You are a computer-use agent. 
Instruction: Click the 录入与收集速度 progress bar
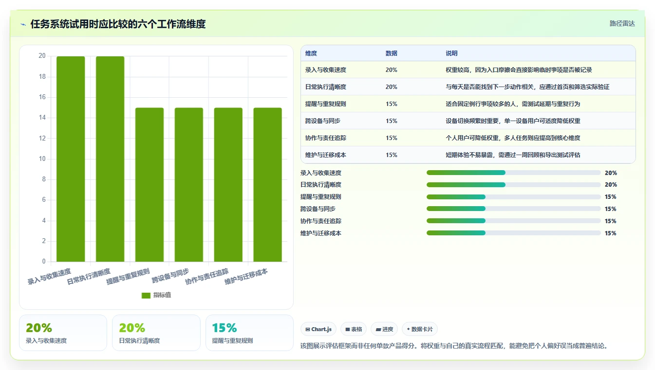[x=514, y=173]
